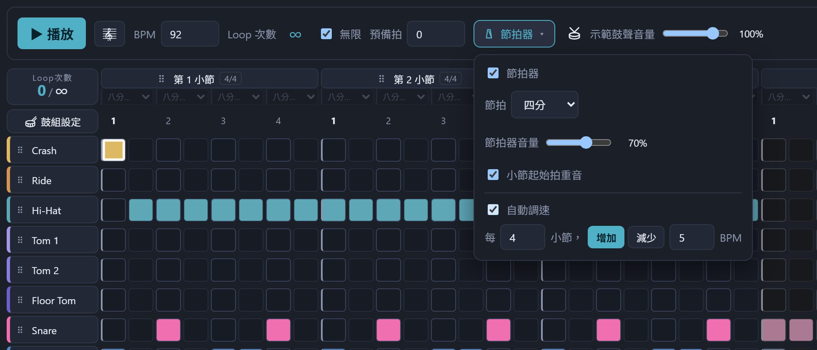Click the infinity symbol next to Loop 次數
Screen dimensions: 817x350
[295, 35]
